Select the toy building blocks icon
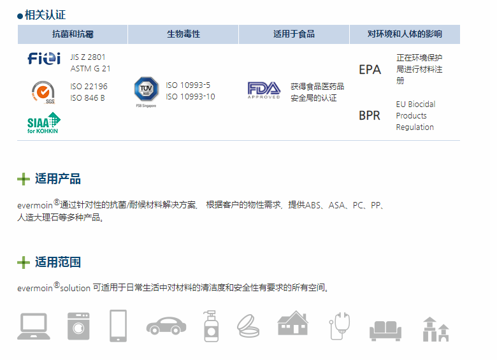This screenshot has width=497, height=360. click(x=436, y=329)
